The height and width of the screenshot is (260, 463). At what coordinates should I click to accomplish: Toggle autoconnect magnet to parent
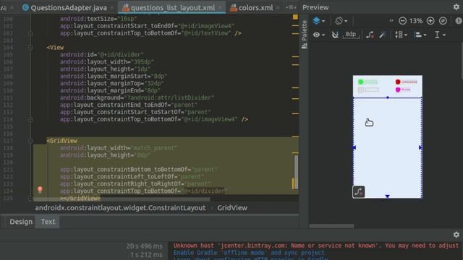tap(335, 35)
